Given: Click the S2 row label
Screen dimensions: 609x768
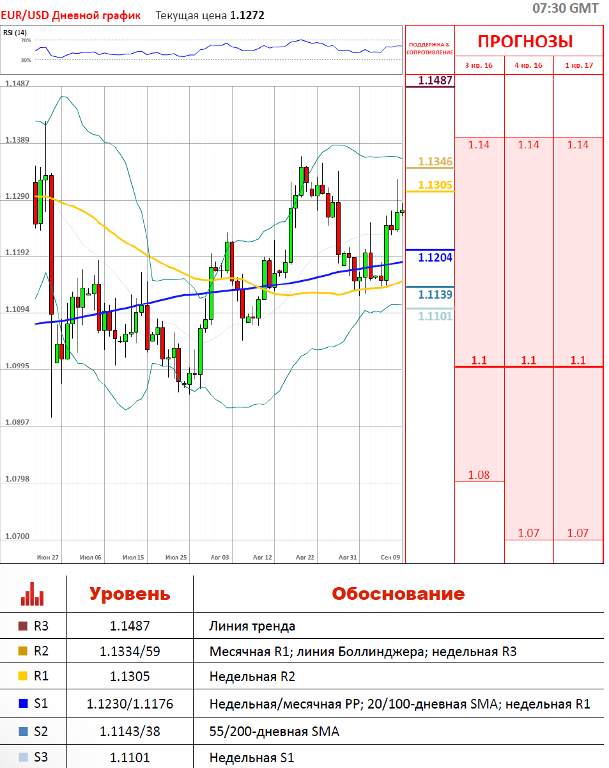Looking at the screenshot, I should [x=41, y=732].
